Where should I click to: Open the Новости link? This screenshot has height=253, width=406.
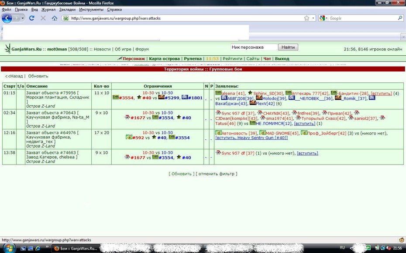tap(102, 49)
